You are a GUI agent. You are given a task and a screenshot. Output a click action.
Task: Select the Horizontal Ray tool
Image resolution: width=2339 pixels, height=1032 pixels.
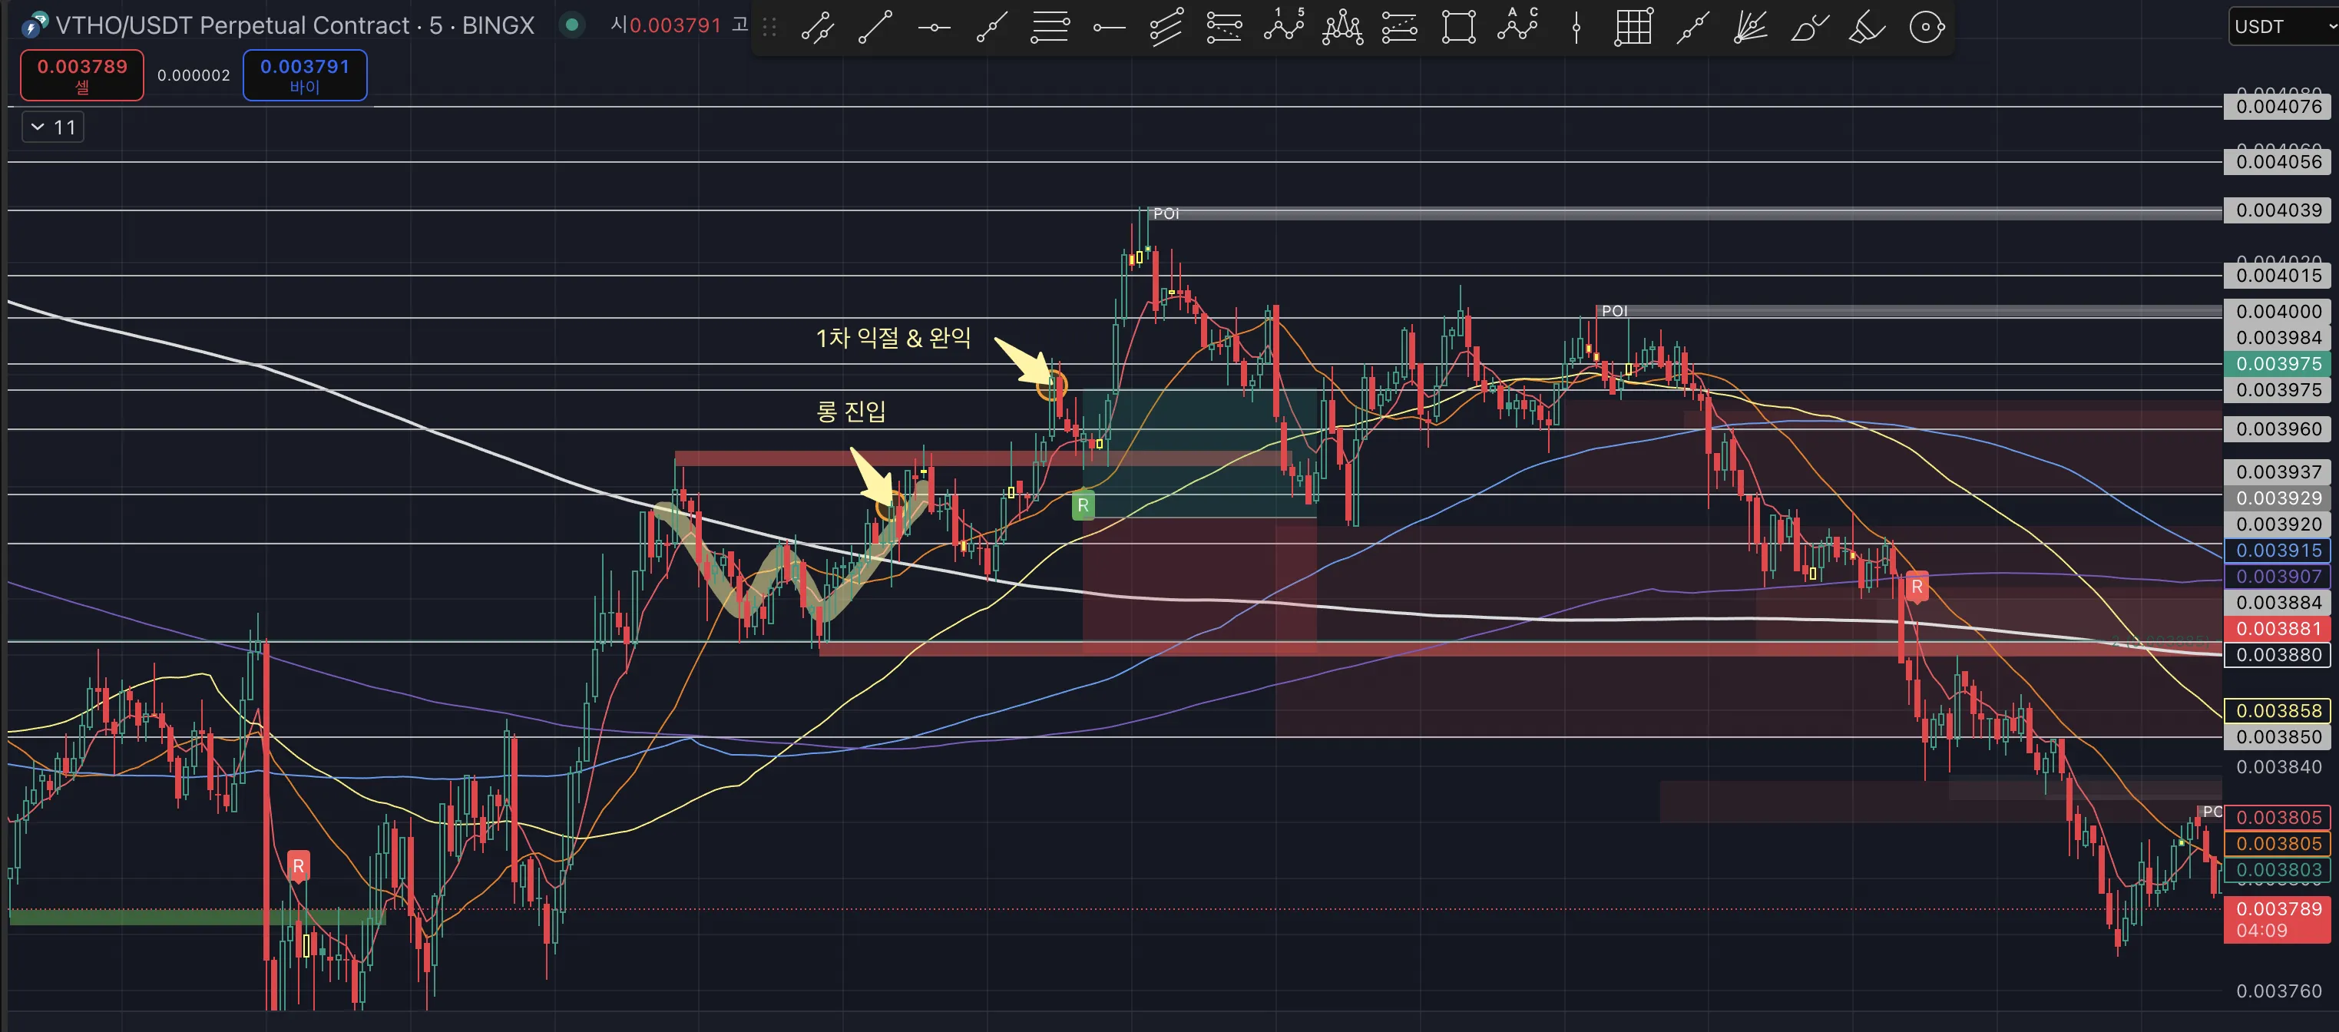[x=1108, y=27]
